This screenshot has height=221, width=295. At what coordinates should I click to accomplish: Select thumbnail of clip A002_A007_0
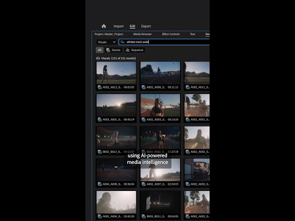(160, 170)
